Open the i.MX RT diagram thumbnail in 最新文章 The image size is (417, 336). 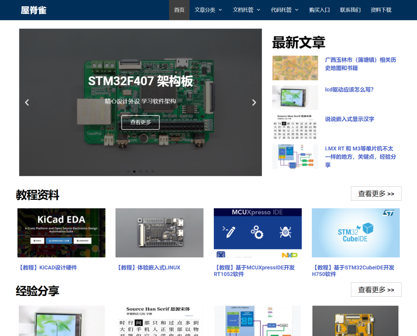[295, 157]
